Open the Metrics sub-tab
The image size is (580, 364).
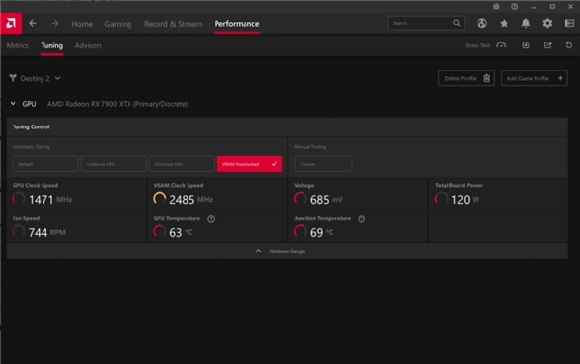(x=17, y=45)
